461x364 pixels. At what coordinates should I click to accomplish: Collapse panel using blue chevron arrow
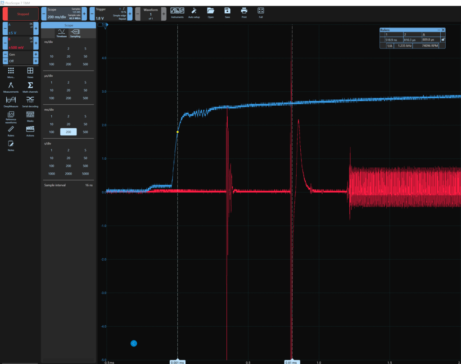tap(134, 343)
